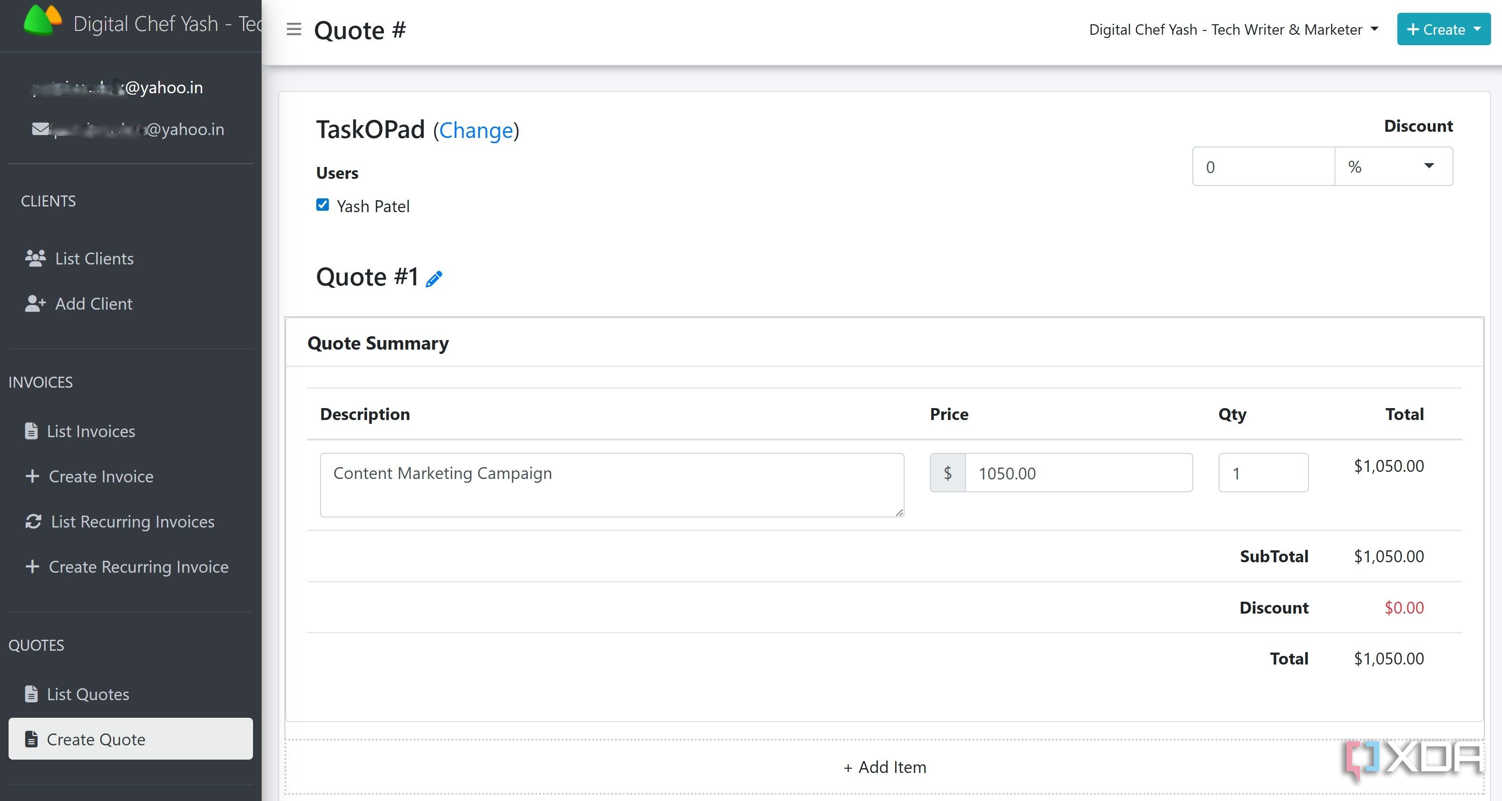Open Add Client in sidebar
The width and height of the screenshot is (1502, 801).
(131, 303)
